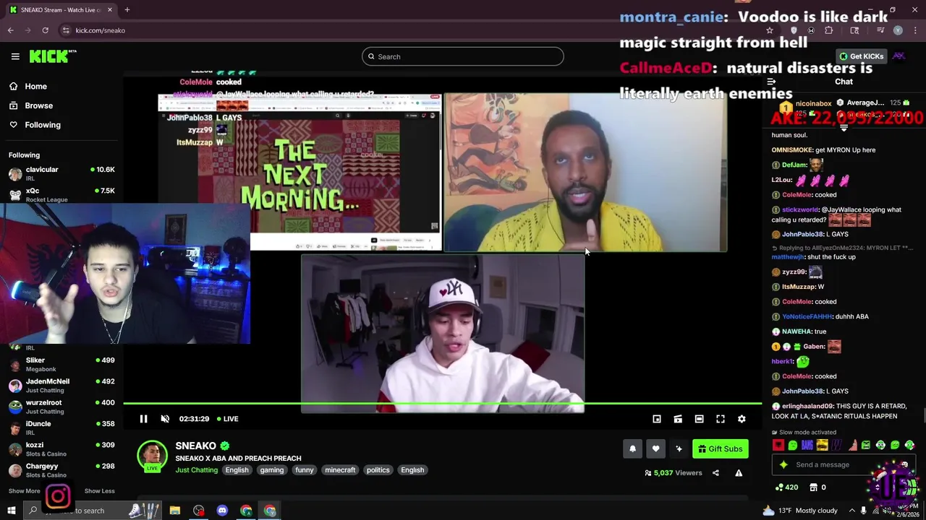
Task: Bookmark page with star icon
Action: 770,30
